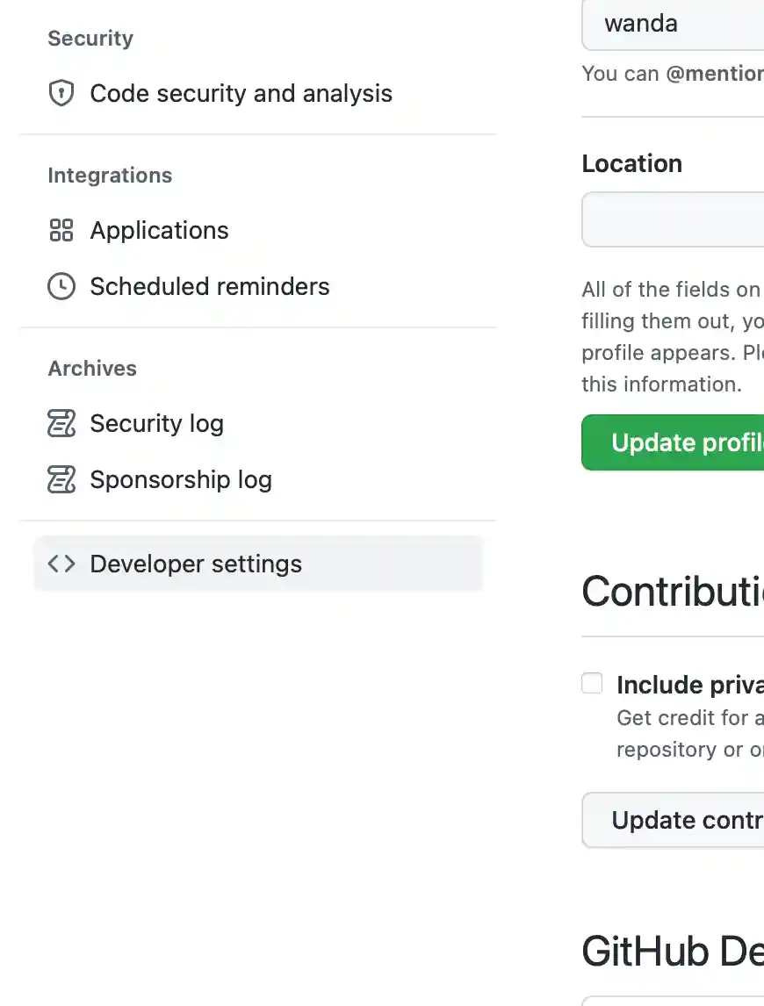Viewport: 764px width, 1006px height.
Task: Click the clock icon for Scheduled reminders
Action: point(61,286)
